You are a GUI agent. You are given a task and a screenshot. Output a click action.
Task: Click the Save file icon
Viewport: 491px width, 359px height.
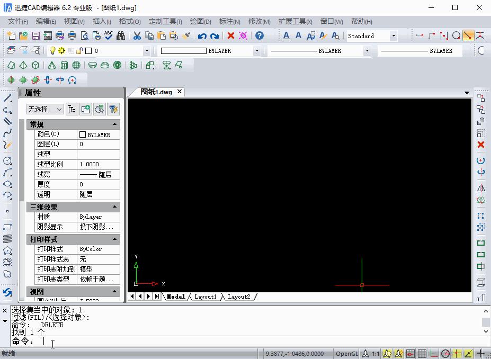[36, 36]
